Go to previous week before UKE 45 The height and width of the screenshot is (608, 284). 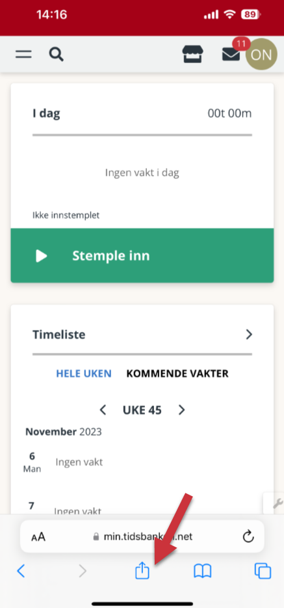click(x=103, y=410)
